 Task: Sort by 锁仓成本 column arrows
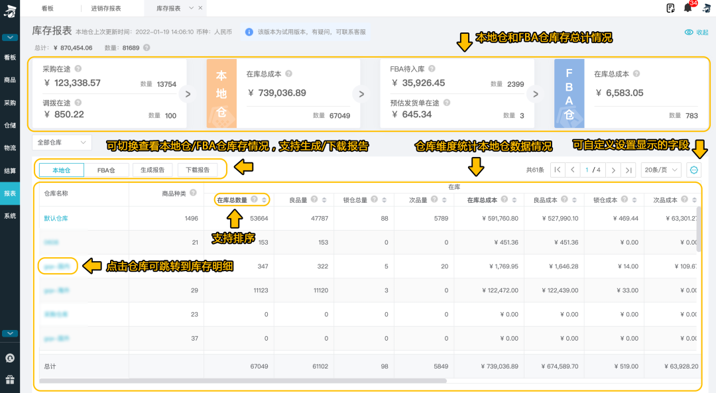[x=634, y=200]
